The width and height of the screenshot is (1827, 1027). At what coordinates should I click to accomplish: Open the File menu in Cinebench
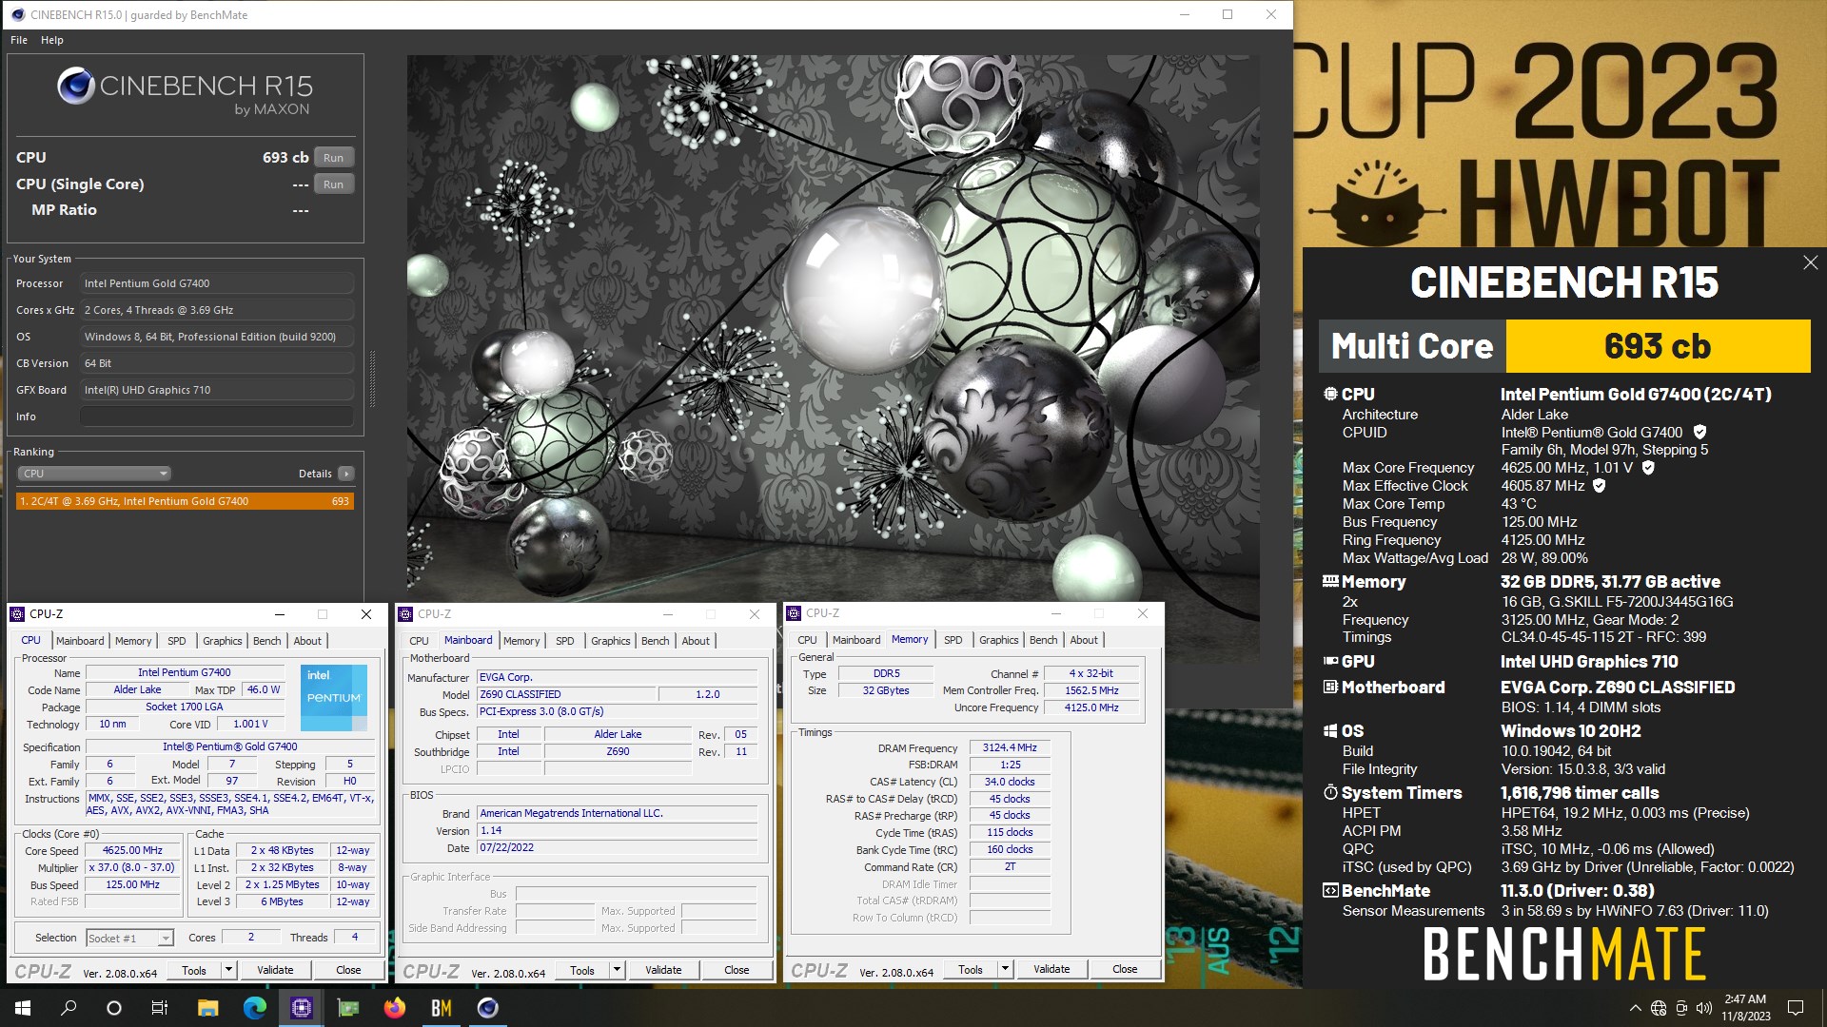[19, 40]
